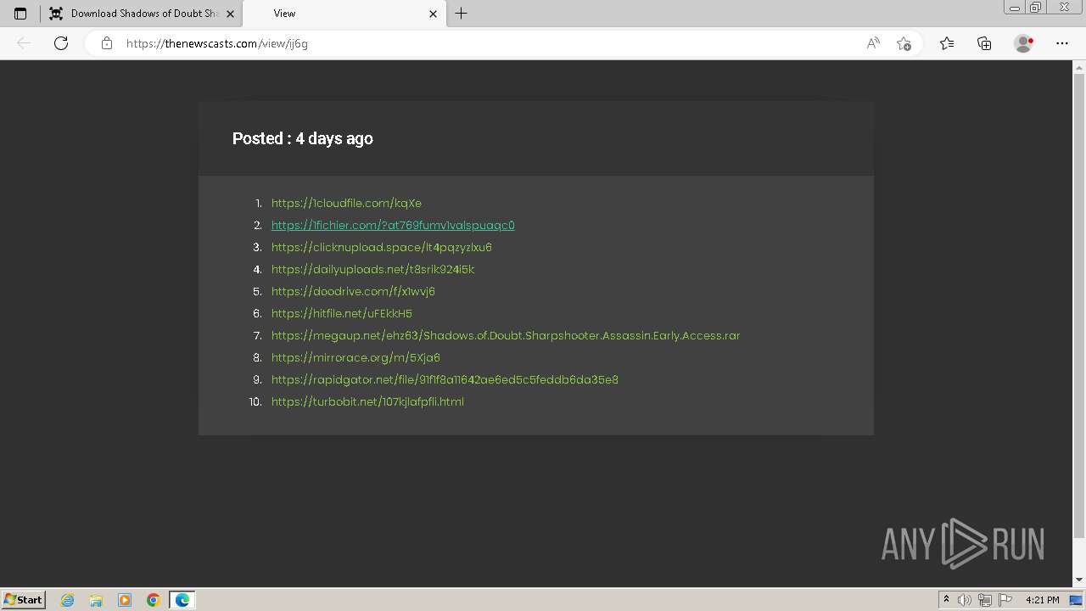Refresh the current page
This screenshot has width=1086, height=611.
click(x=61, y=43)
